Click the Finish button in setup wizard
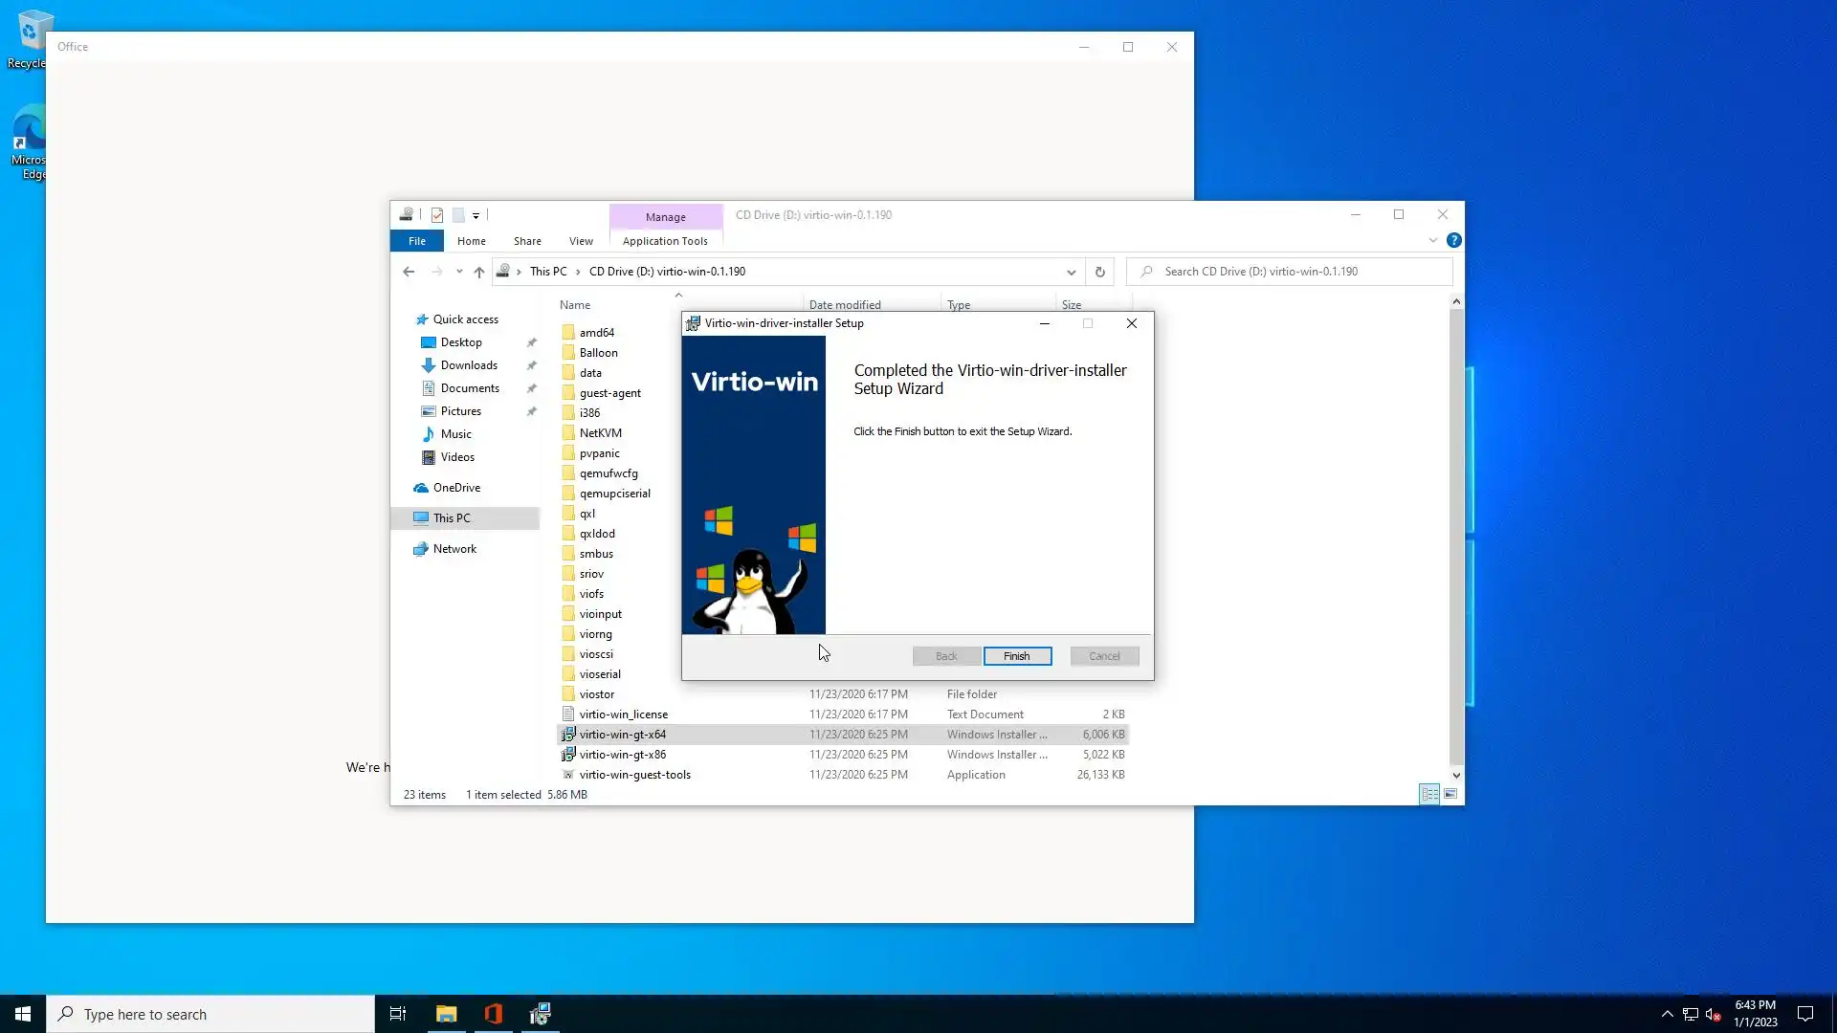 [x=1016, y=656]
